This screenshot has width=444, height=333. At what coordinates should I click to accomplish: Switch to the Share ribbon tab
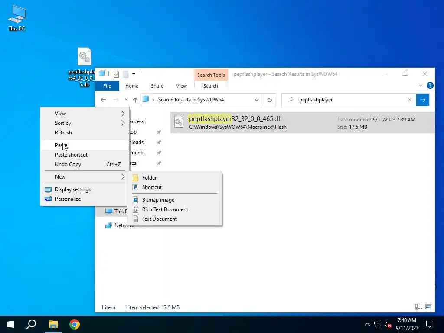157,86
